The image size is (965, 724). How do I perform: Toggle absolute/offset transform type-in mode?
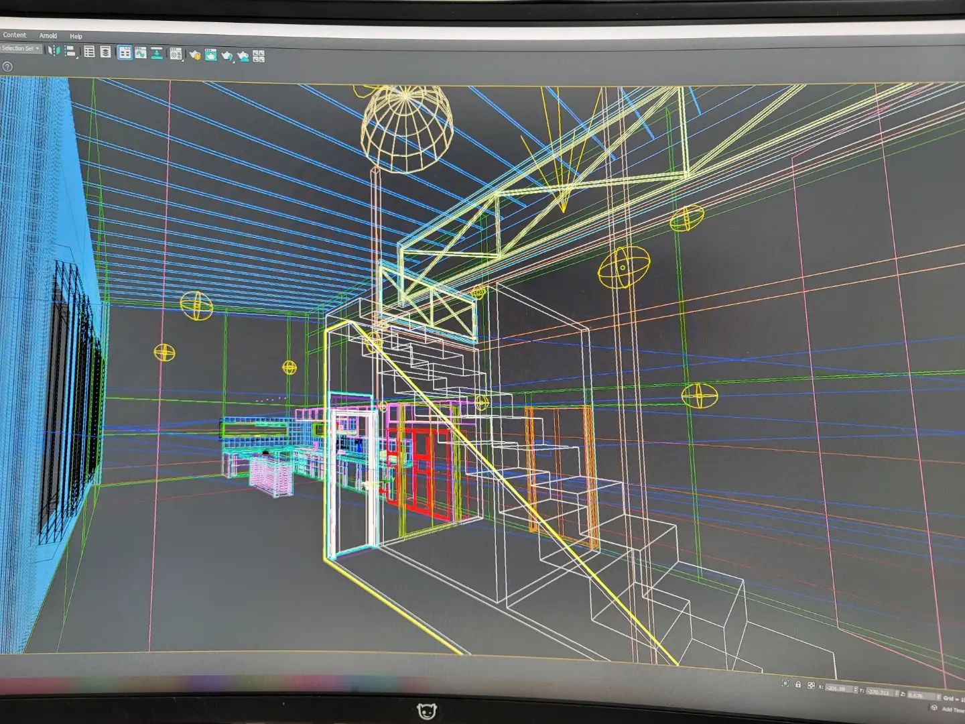811,685
